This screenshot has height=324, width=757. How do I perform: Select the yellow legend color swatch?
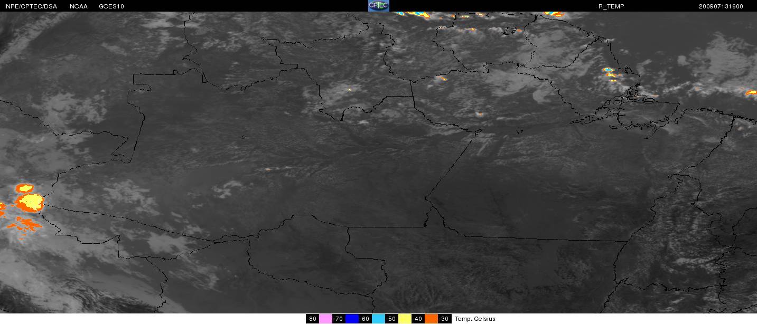[x=405, y=319]
